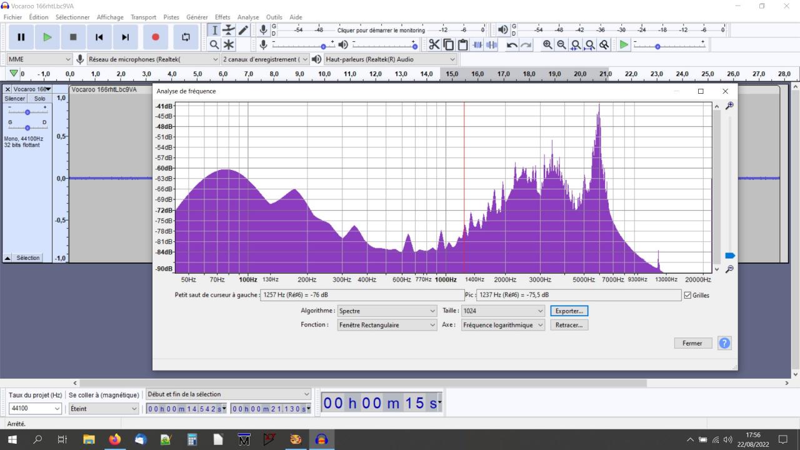Viewport: 800px width, 450px height.
Task: Click the Exporter... button
Action: (569, 311)
